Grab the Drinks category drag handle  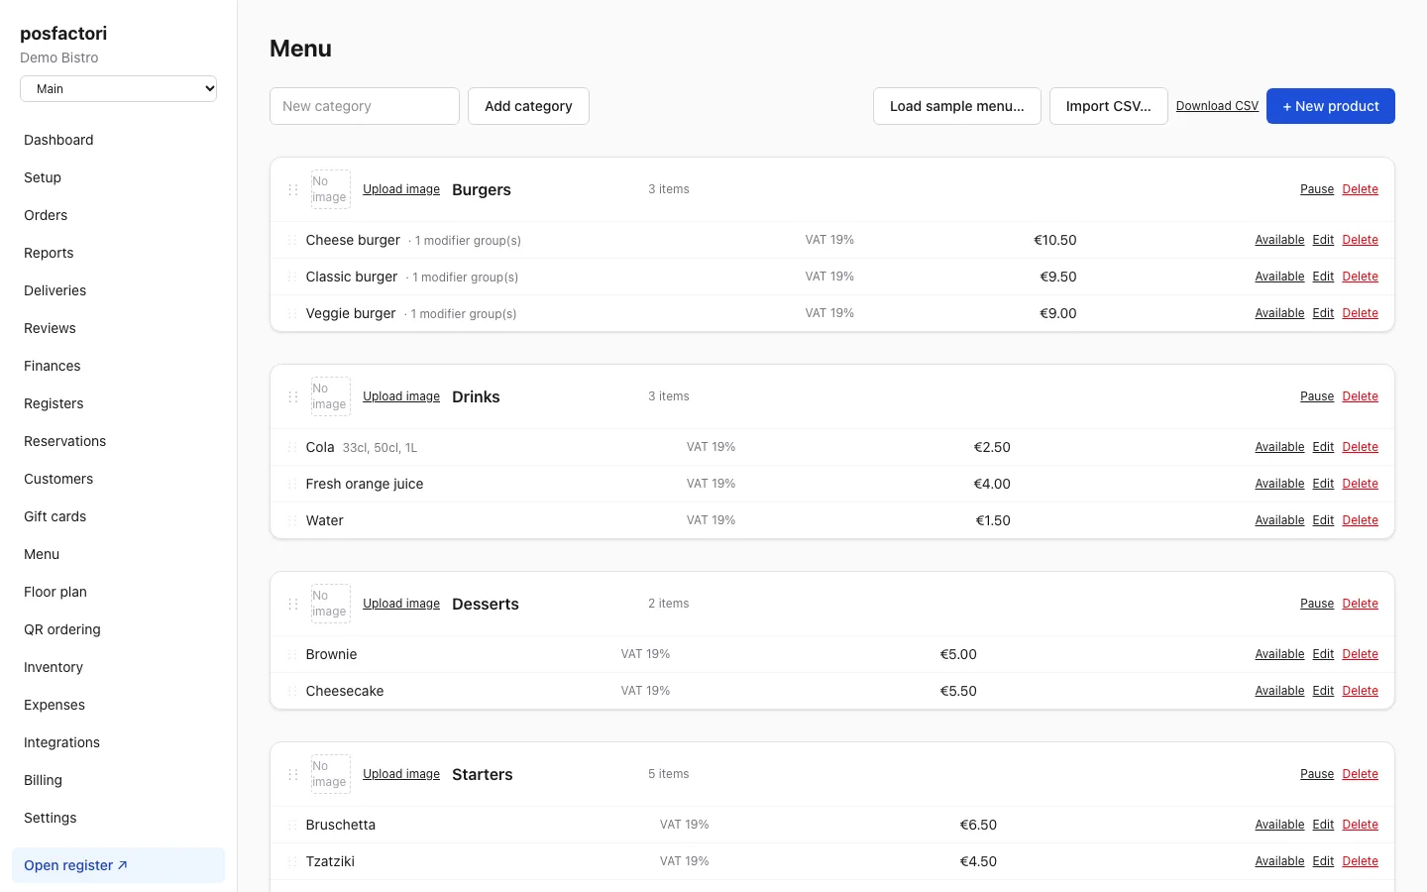point(292,396)
